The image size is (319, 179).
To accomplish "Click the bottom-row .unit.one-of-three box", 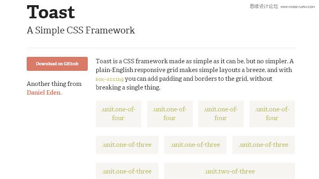I will (x=127, y=171).
